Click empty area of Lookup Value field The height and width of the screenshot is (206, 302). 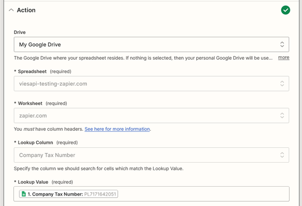click(x=202, y=194)
